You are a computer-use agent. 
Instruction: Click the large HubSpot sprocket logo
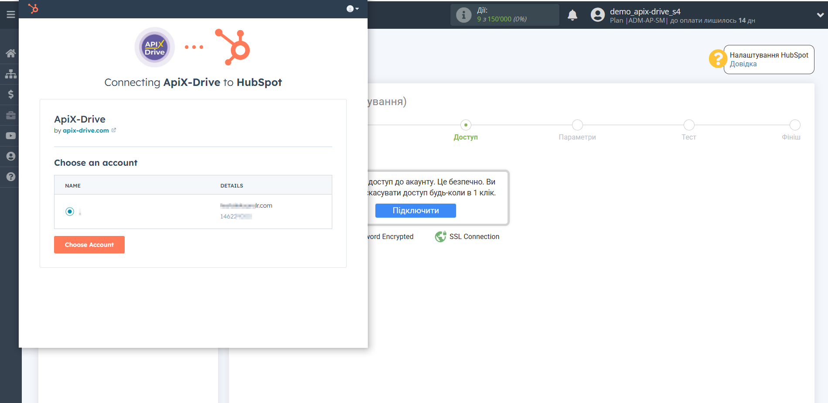click(x=232, y=47)
